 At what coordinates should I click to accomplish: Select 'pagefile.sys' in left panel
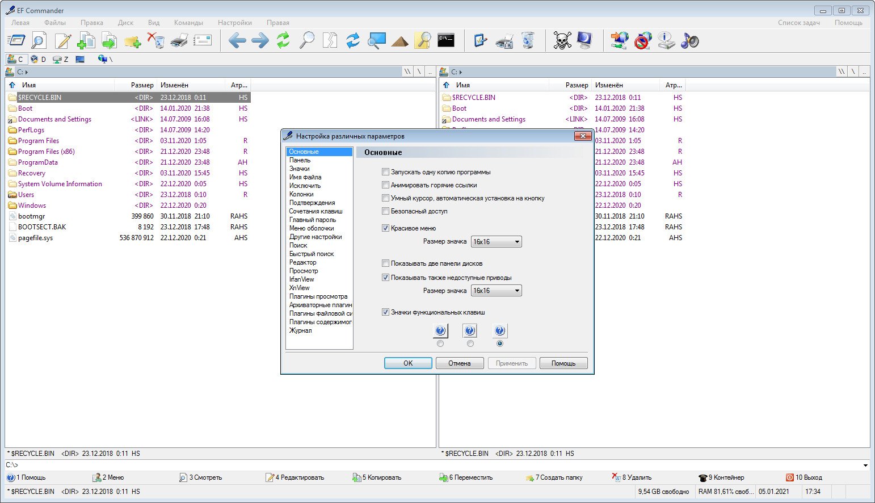tap(35, 238)
